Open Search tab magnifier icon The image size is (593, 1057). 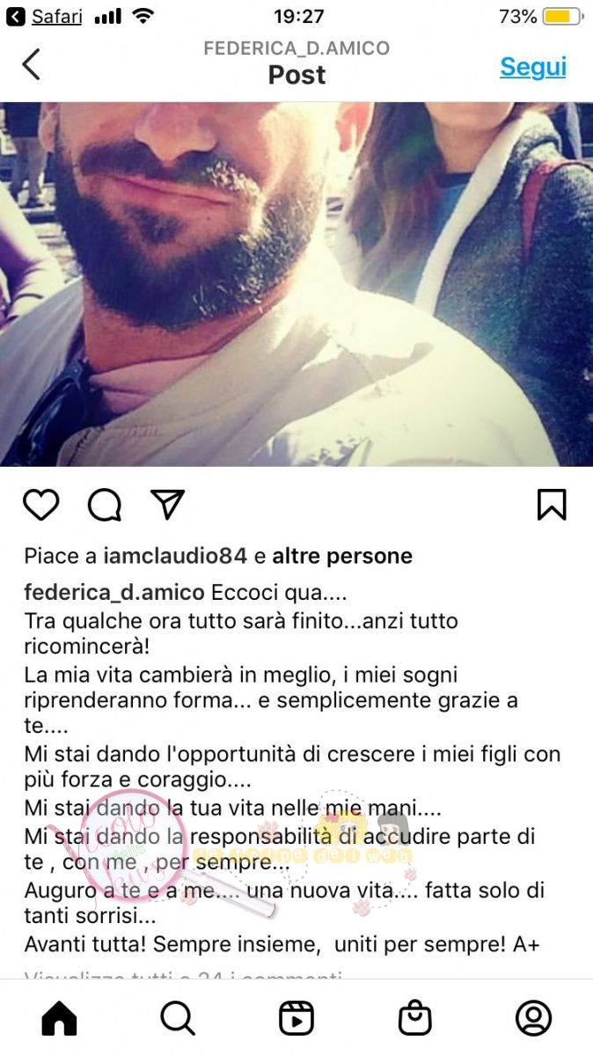(178, 1018)
